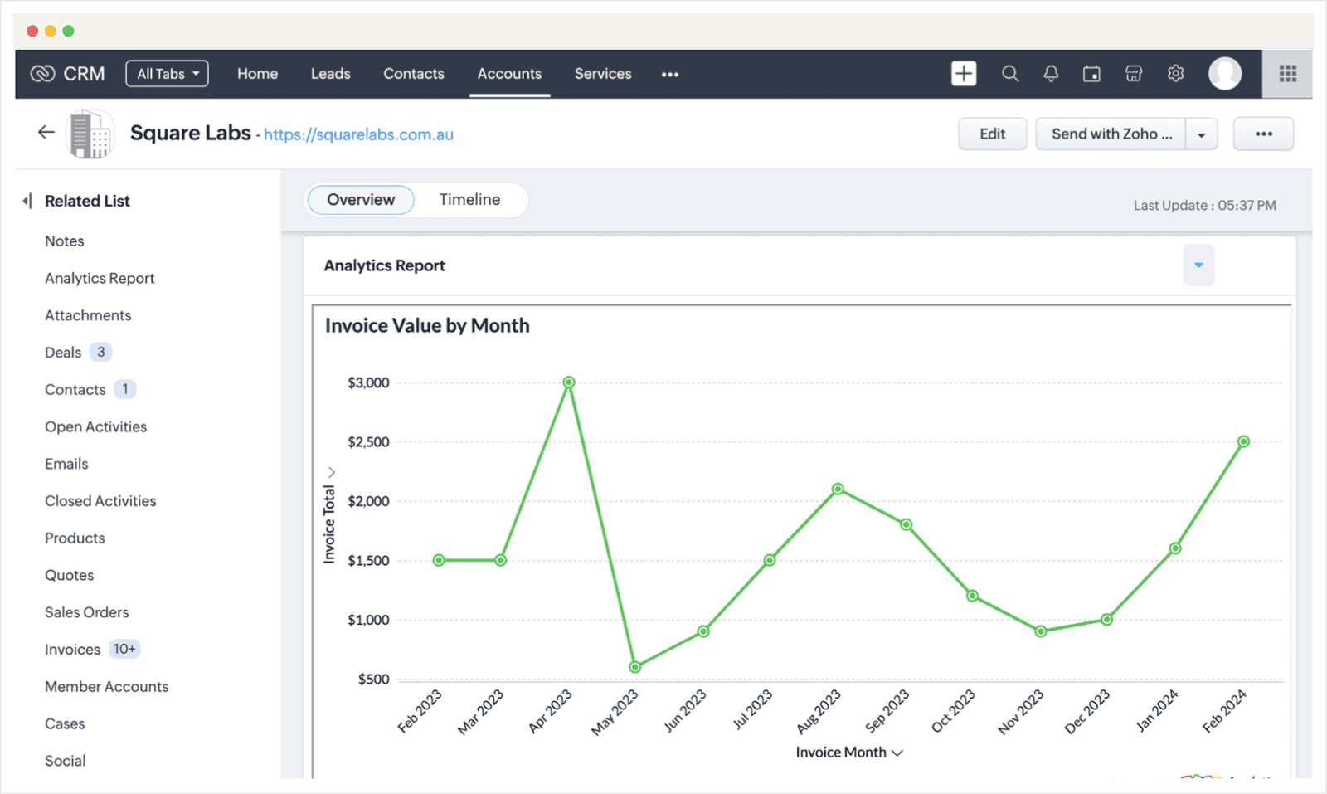
Task: Open the Send with Zoho dropdown arrow
Action: (1201, 134)
